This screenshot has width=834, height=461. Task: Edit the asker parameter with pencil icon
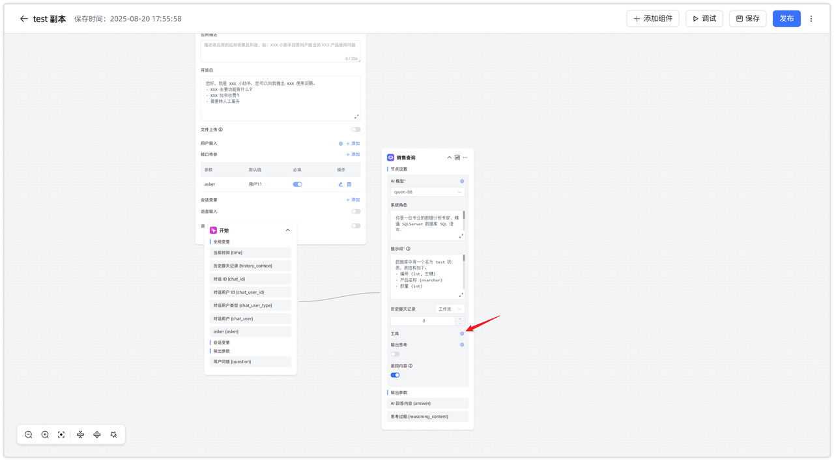tap(340, 184)
